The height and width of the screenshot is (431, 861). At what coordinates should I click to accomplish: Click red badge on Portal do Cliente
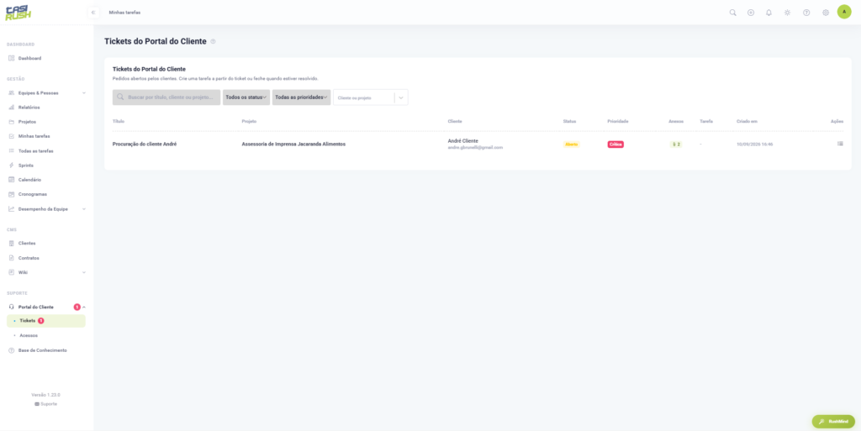pyautogui.click(x=77, y=307)
